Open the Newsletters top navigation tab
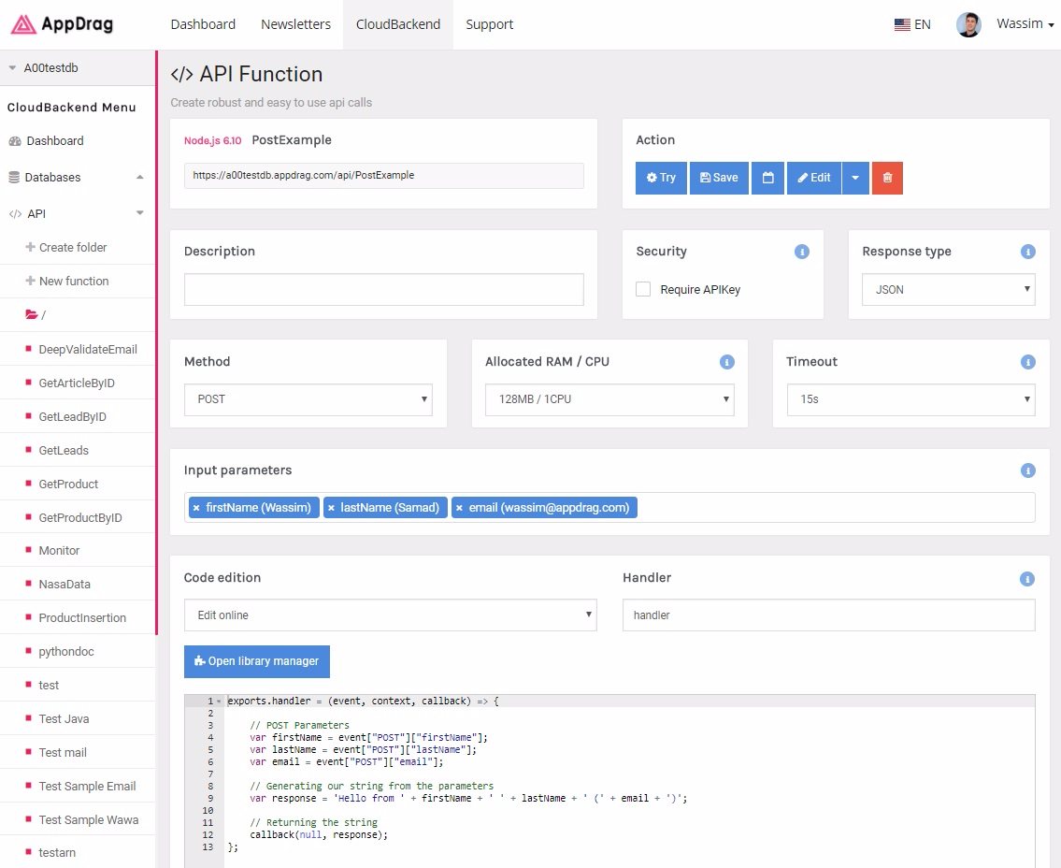 (x=295, y=24)
